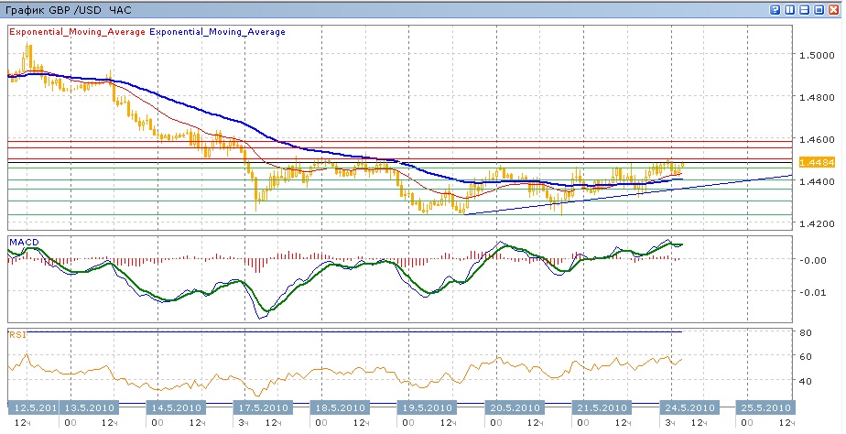
Task: Select the blue Exponential_Moving_Average legend label
Action: tap(217, 31)
